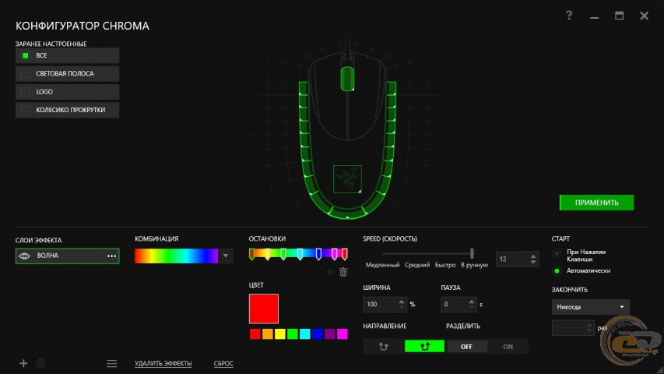Image resolution: width=664 pixels, height=374 pixels.
Task: Add a new color stop
Action: tap(329, 272)
